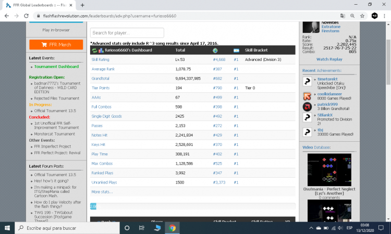The width and height of the screenshot is (391, 234).
Task: Open the Max Combos stat link
Action: coord(102,164)
